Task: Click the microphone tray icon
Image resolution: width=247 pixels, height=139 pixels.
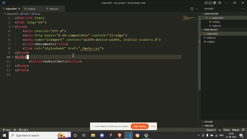Action: (x=207, y=136)
